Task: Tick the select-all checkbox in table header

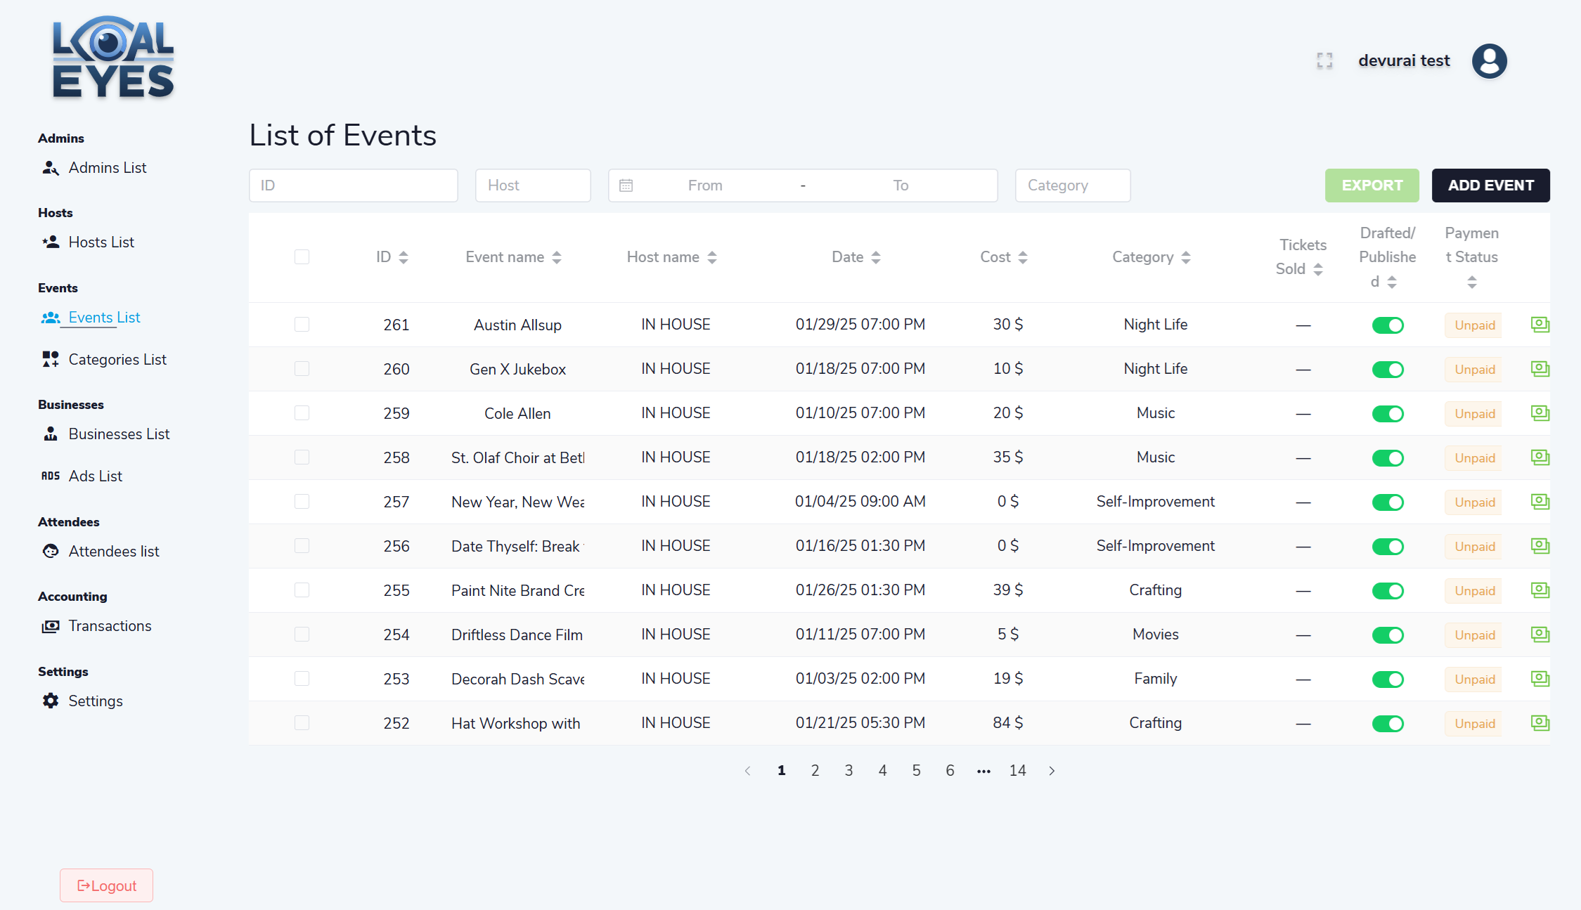Action: [302, 257]
